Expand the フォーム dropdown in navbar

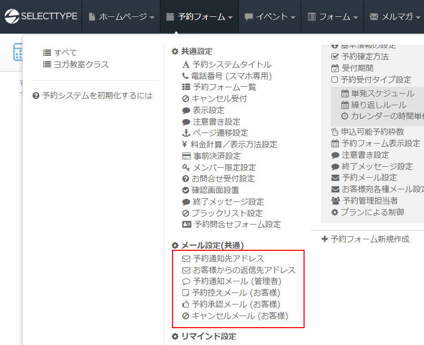point(333,17)
